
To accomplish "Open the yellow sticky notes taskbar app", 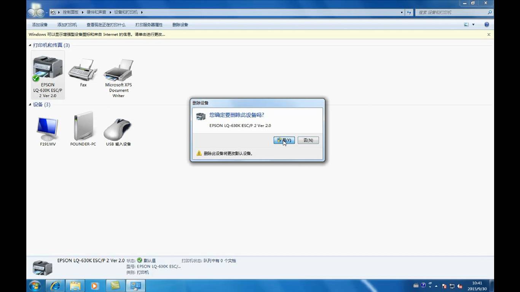I will coord(115,286).
